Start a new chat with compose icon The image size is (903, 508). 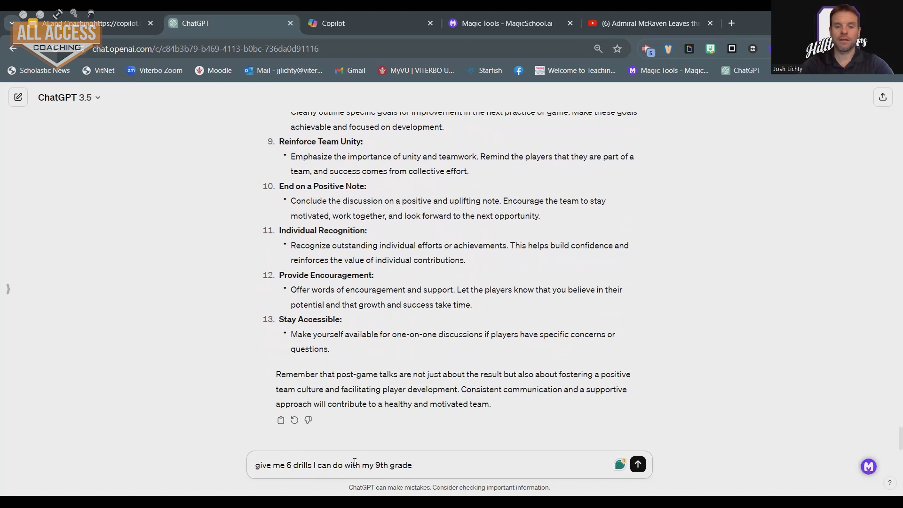pos(18,97)
